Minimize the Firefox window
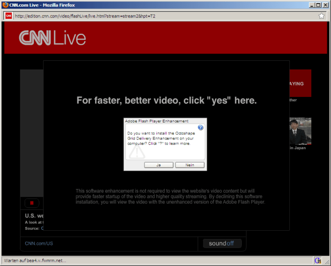This screenshot has height=266, width=331. click(310, 5)
